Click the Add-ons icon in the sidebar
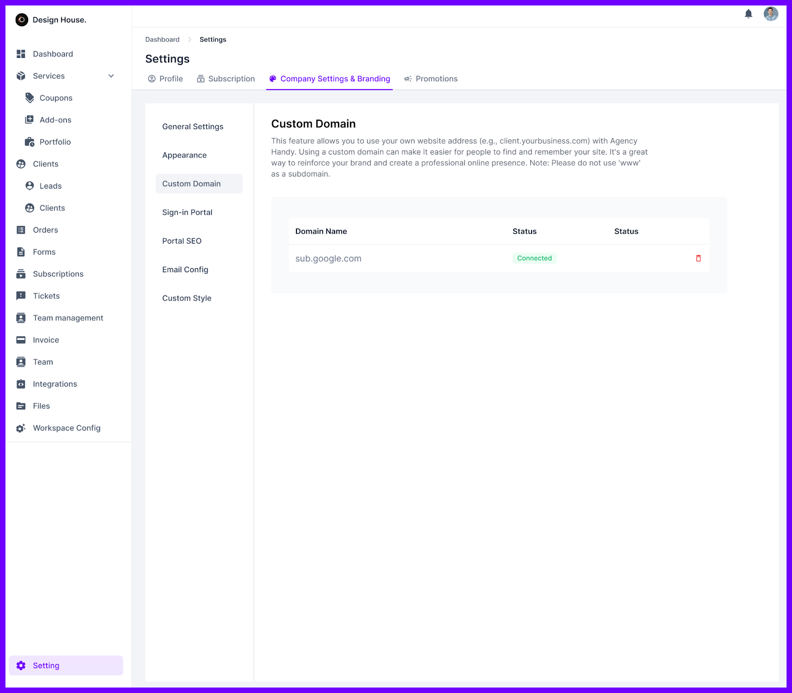792x693 pixels. (28, 119)
